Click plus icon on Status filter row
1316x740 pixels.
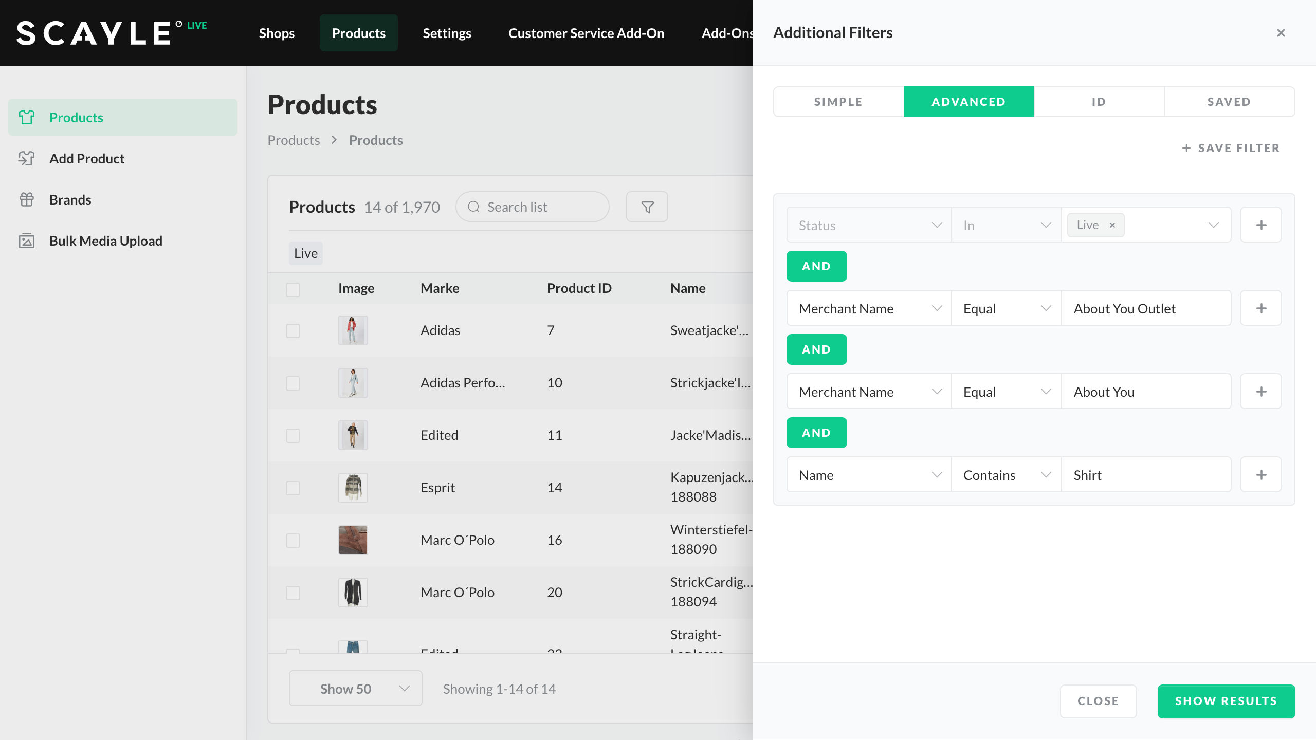coord(1261,225)
